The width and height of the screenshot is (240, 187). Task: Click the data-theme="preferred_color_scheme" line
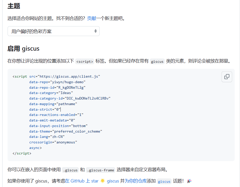(66, 132)
